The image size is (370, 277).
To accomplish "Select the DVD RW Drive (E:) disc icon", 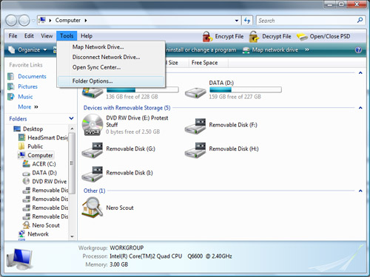I will click(92, 125).
